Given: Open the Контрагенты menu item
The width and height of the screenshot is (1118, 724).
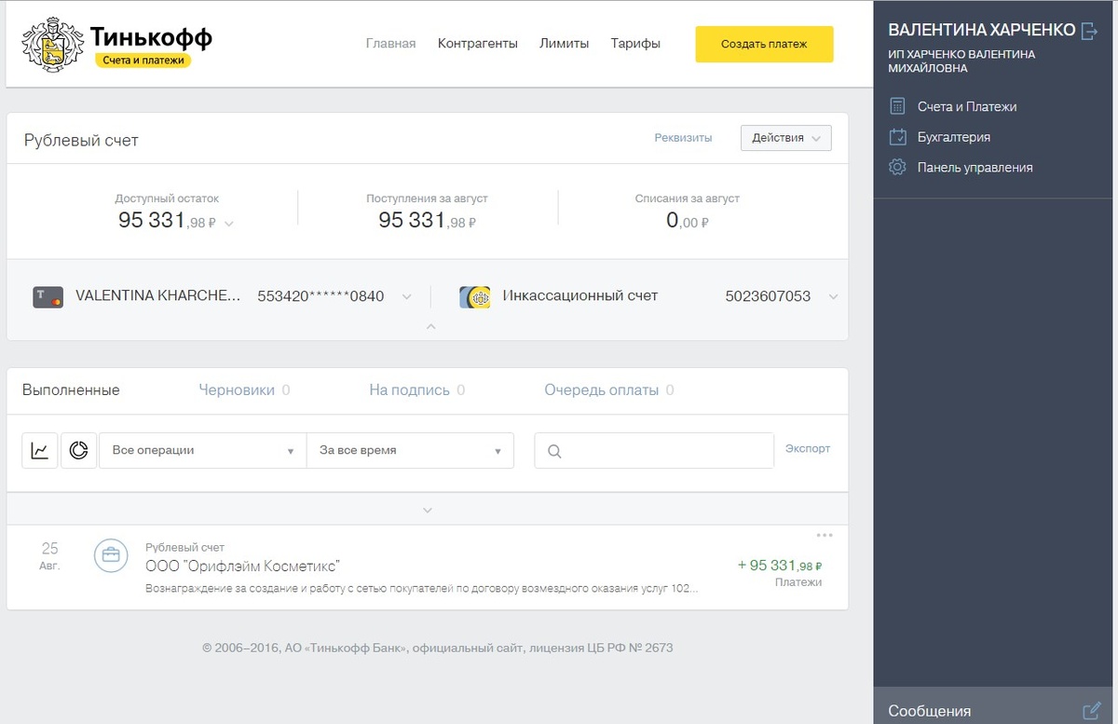Looking at the screenshot, I should click(x=477, y=44).
